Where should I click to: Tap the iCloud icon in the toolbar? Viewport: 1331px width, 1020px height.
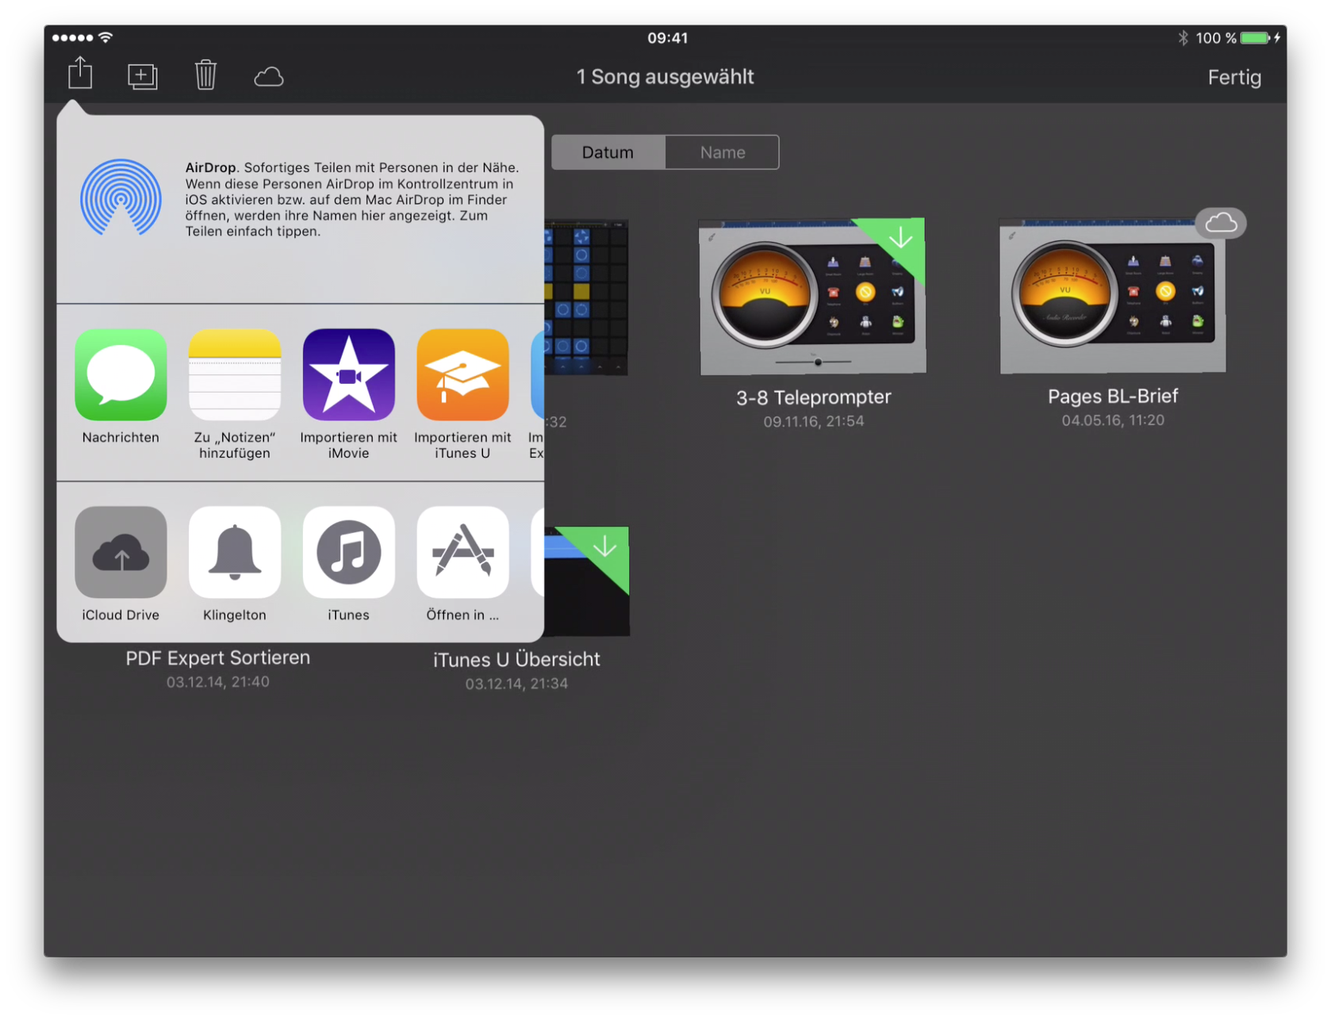tap(269, 77)
